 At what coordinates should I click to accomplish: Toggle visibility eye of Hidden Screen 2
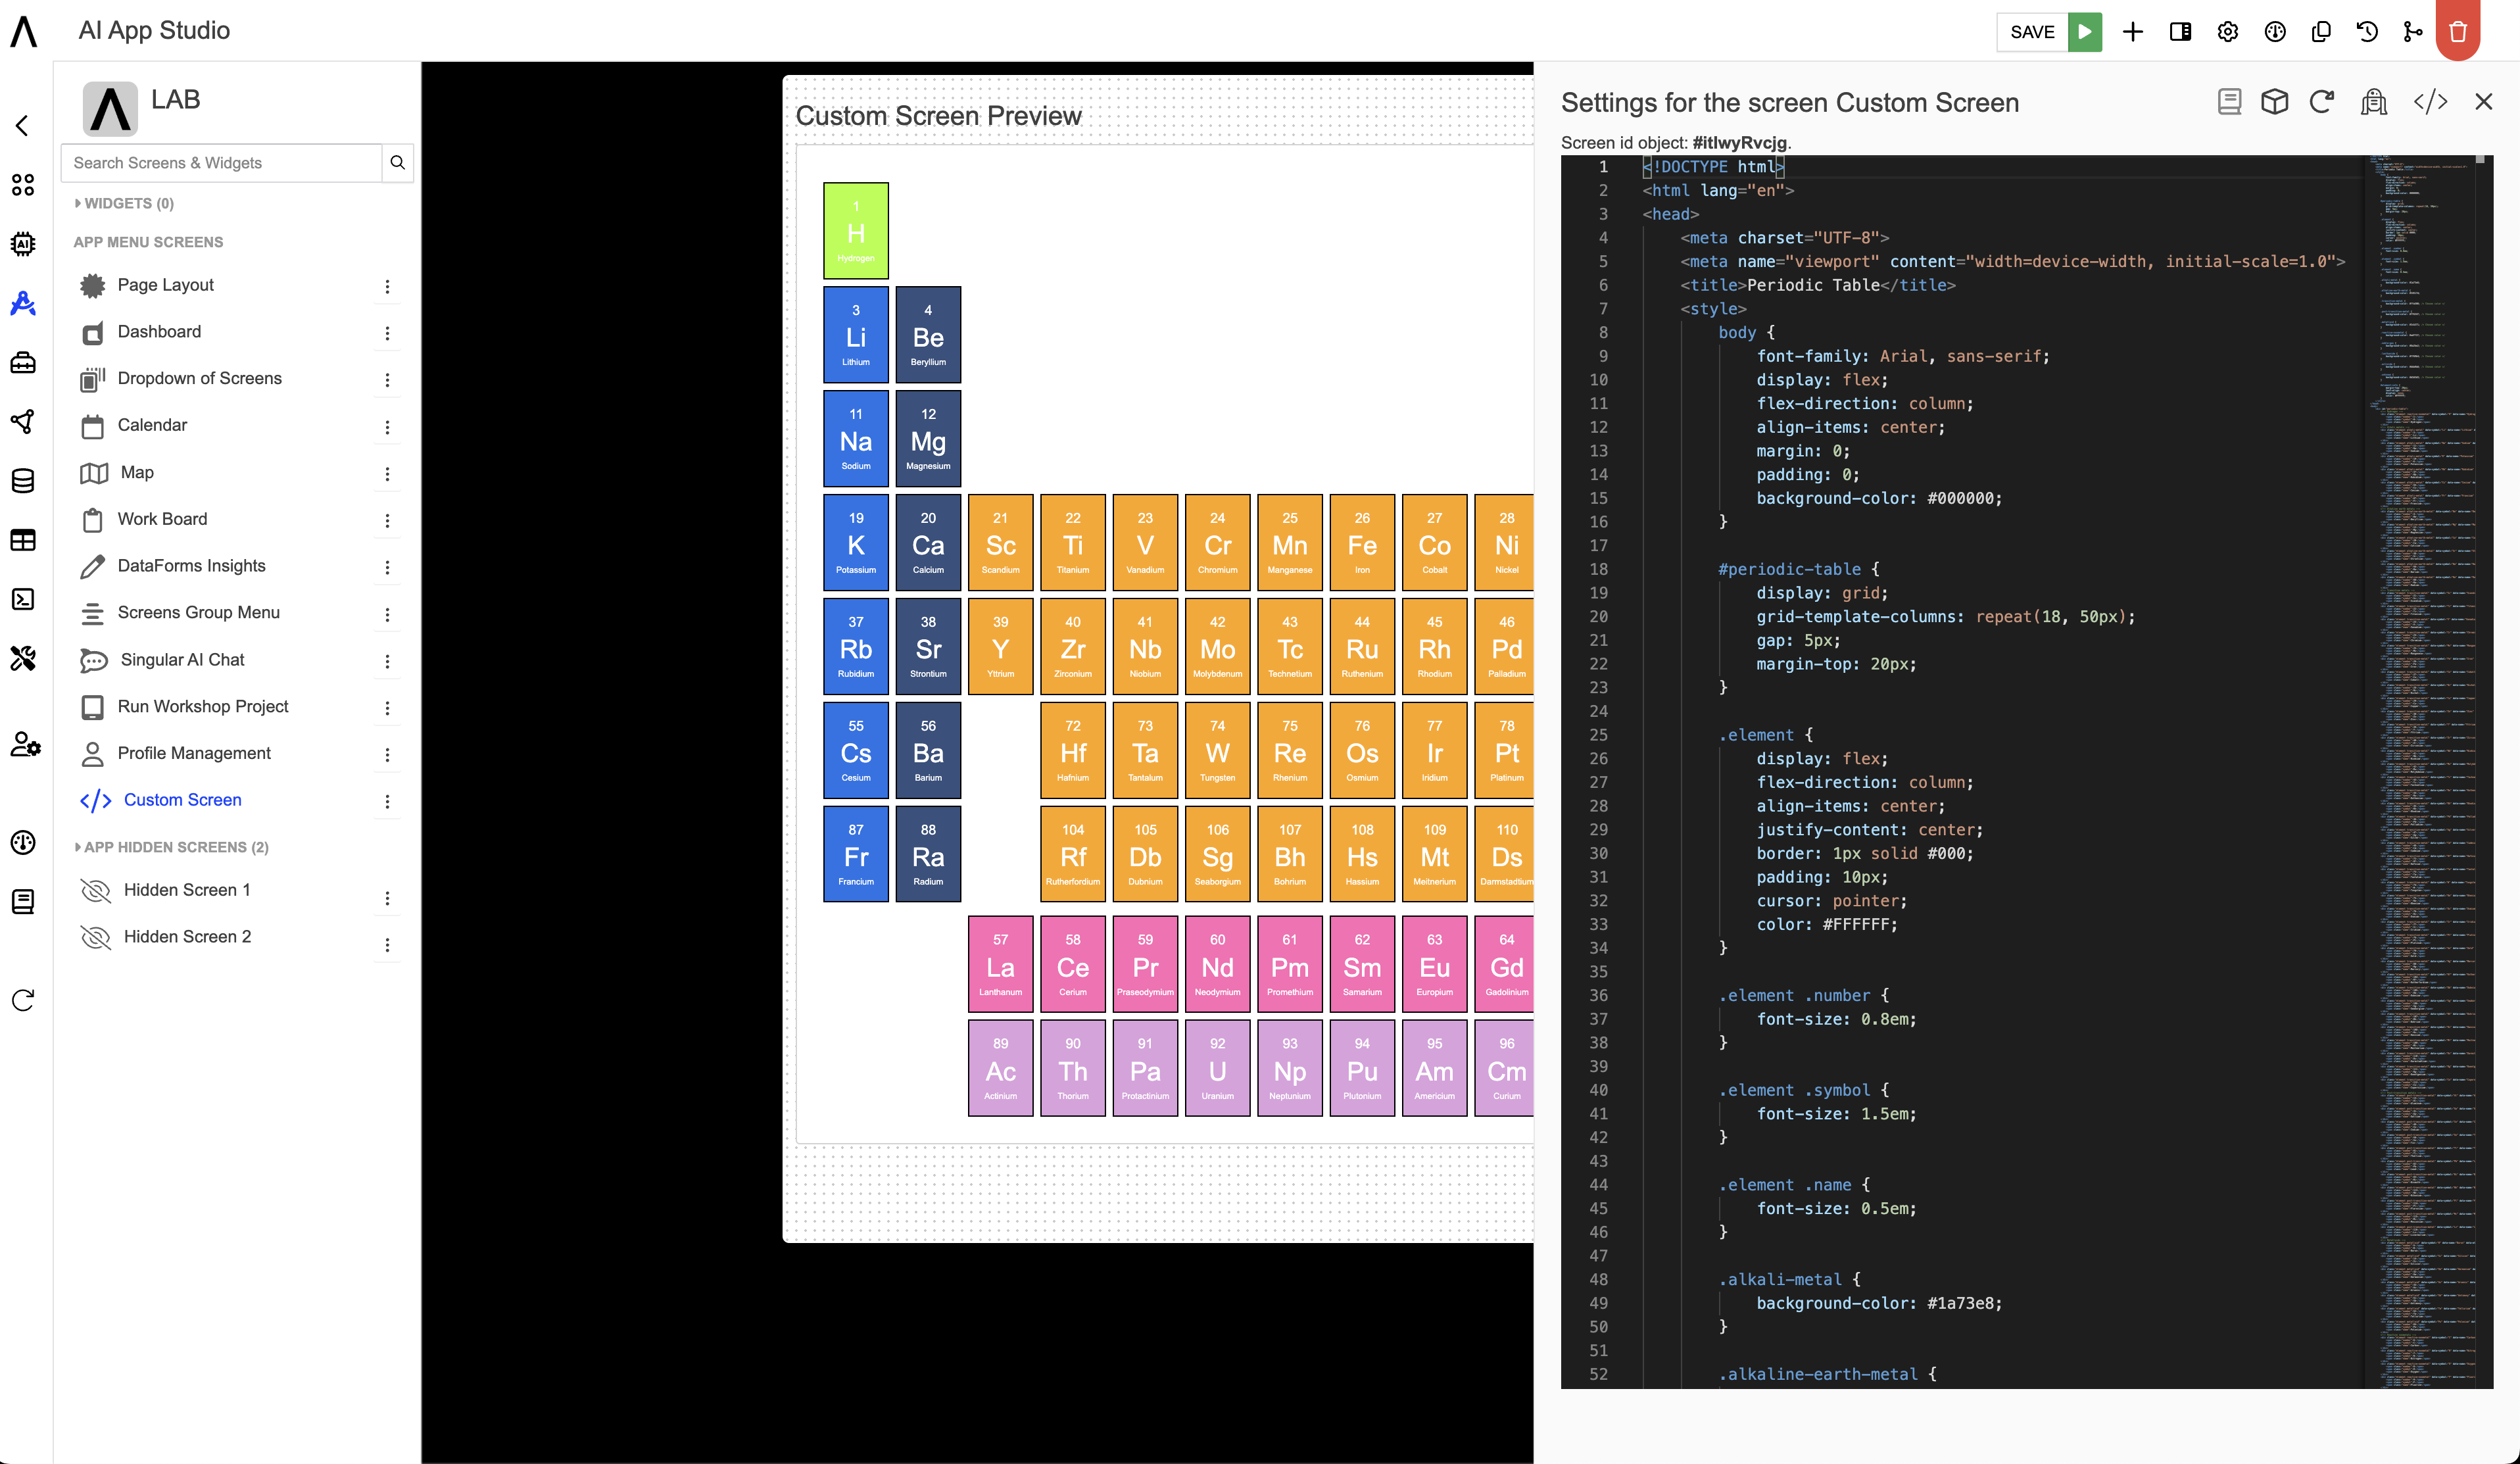tap(95, 937)
